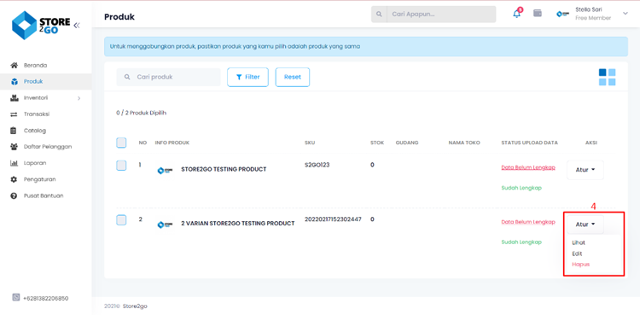Click the Pusat Bantuan question icon
Viewport: 640px width, 315px height.
pos(14,195)
